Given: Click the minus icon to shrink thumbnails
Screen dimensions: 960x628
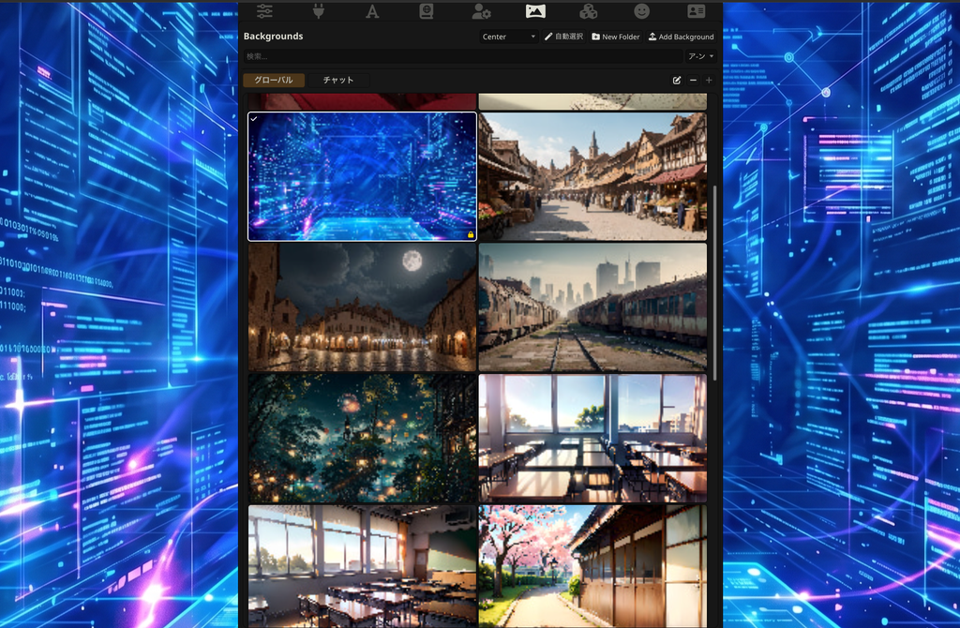Looking at the screenshot, I should click(x=693, y=81).
